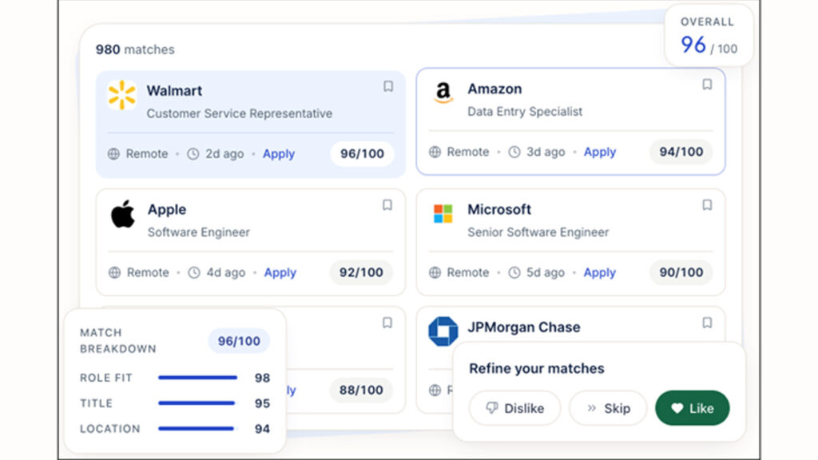Click the Apple logo
This screenshot has height=460, width=818.
[x=122, y=214]
